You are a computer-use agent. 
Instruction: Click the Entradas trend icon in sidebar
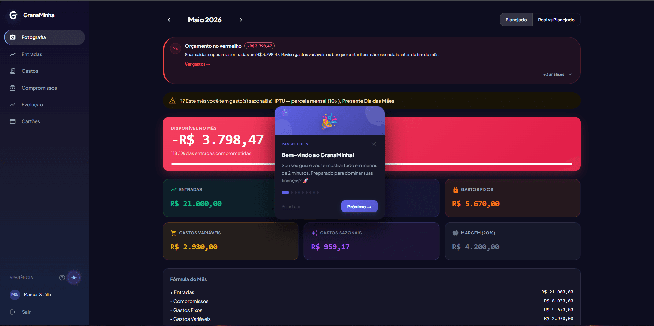13,54
